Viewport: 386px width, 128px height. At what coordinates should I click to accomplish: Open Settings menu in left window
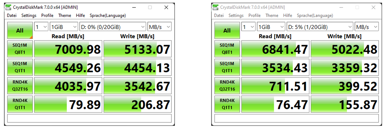(x=29, y=15)
